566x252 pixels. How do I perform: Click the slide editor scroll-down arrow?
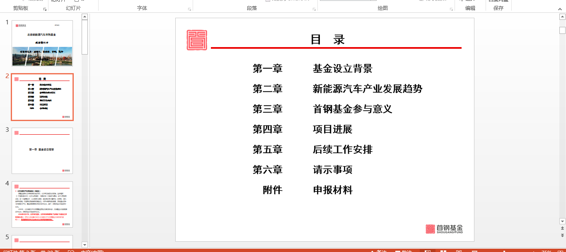click(562, 221)
